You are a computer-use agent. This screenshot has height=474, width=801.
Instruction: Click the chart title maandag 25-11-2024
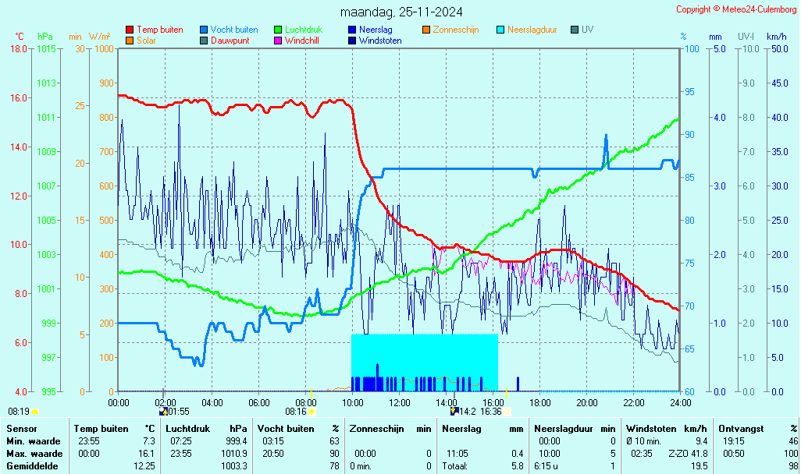coord(401,12)
